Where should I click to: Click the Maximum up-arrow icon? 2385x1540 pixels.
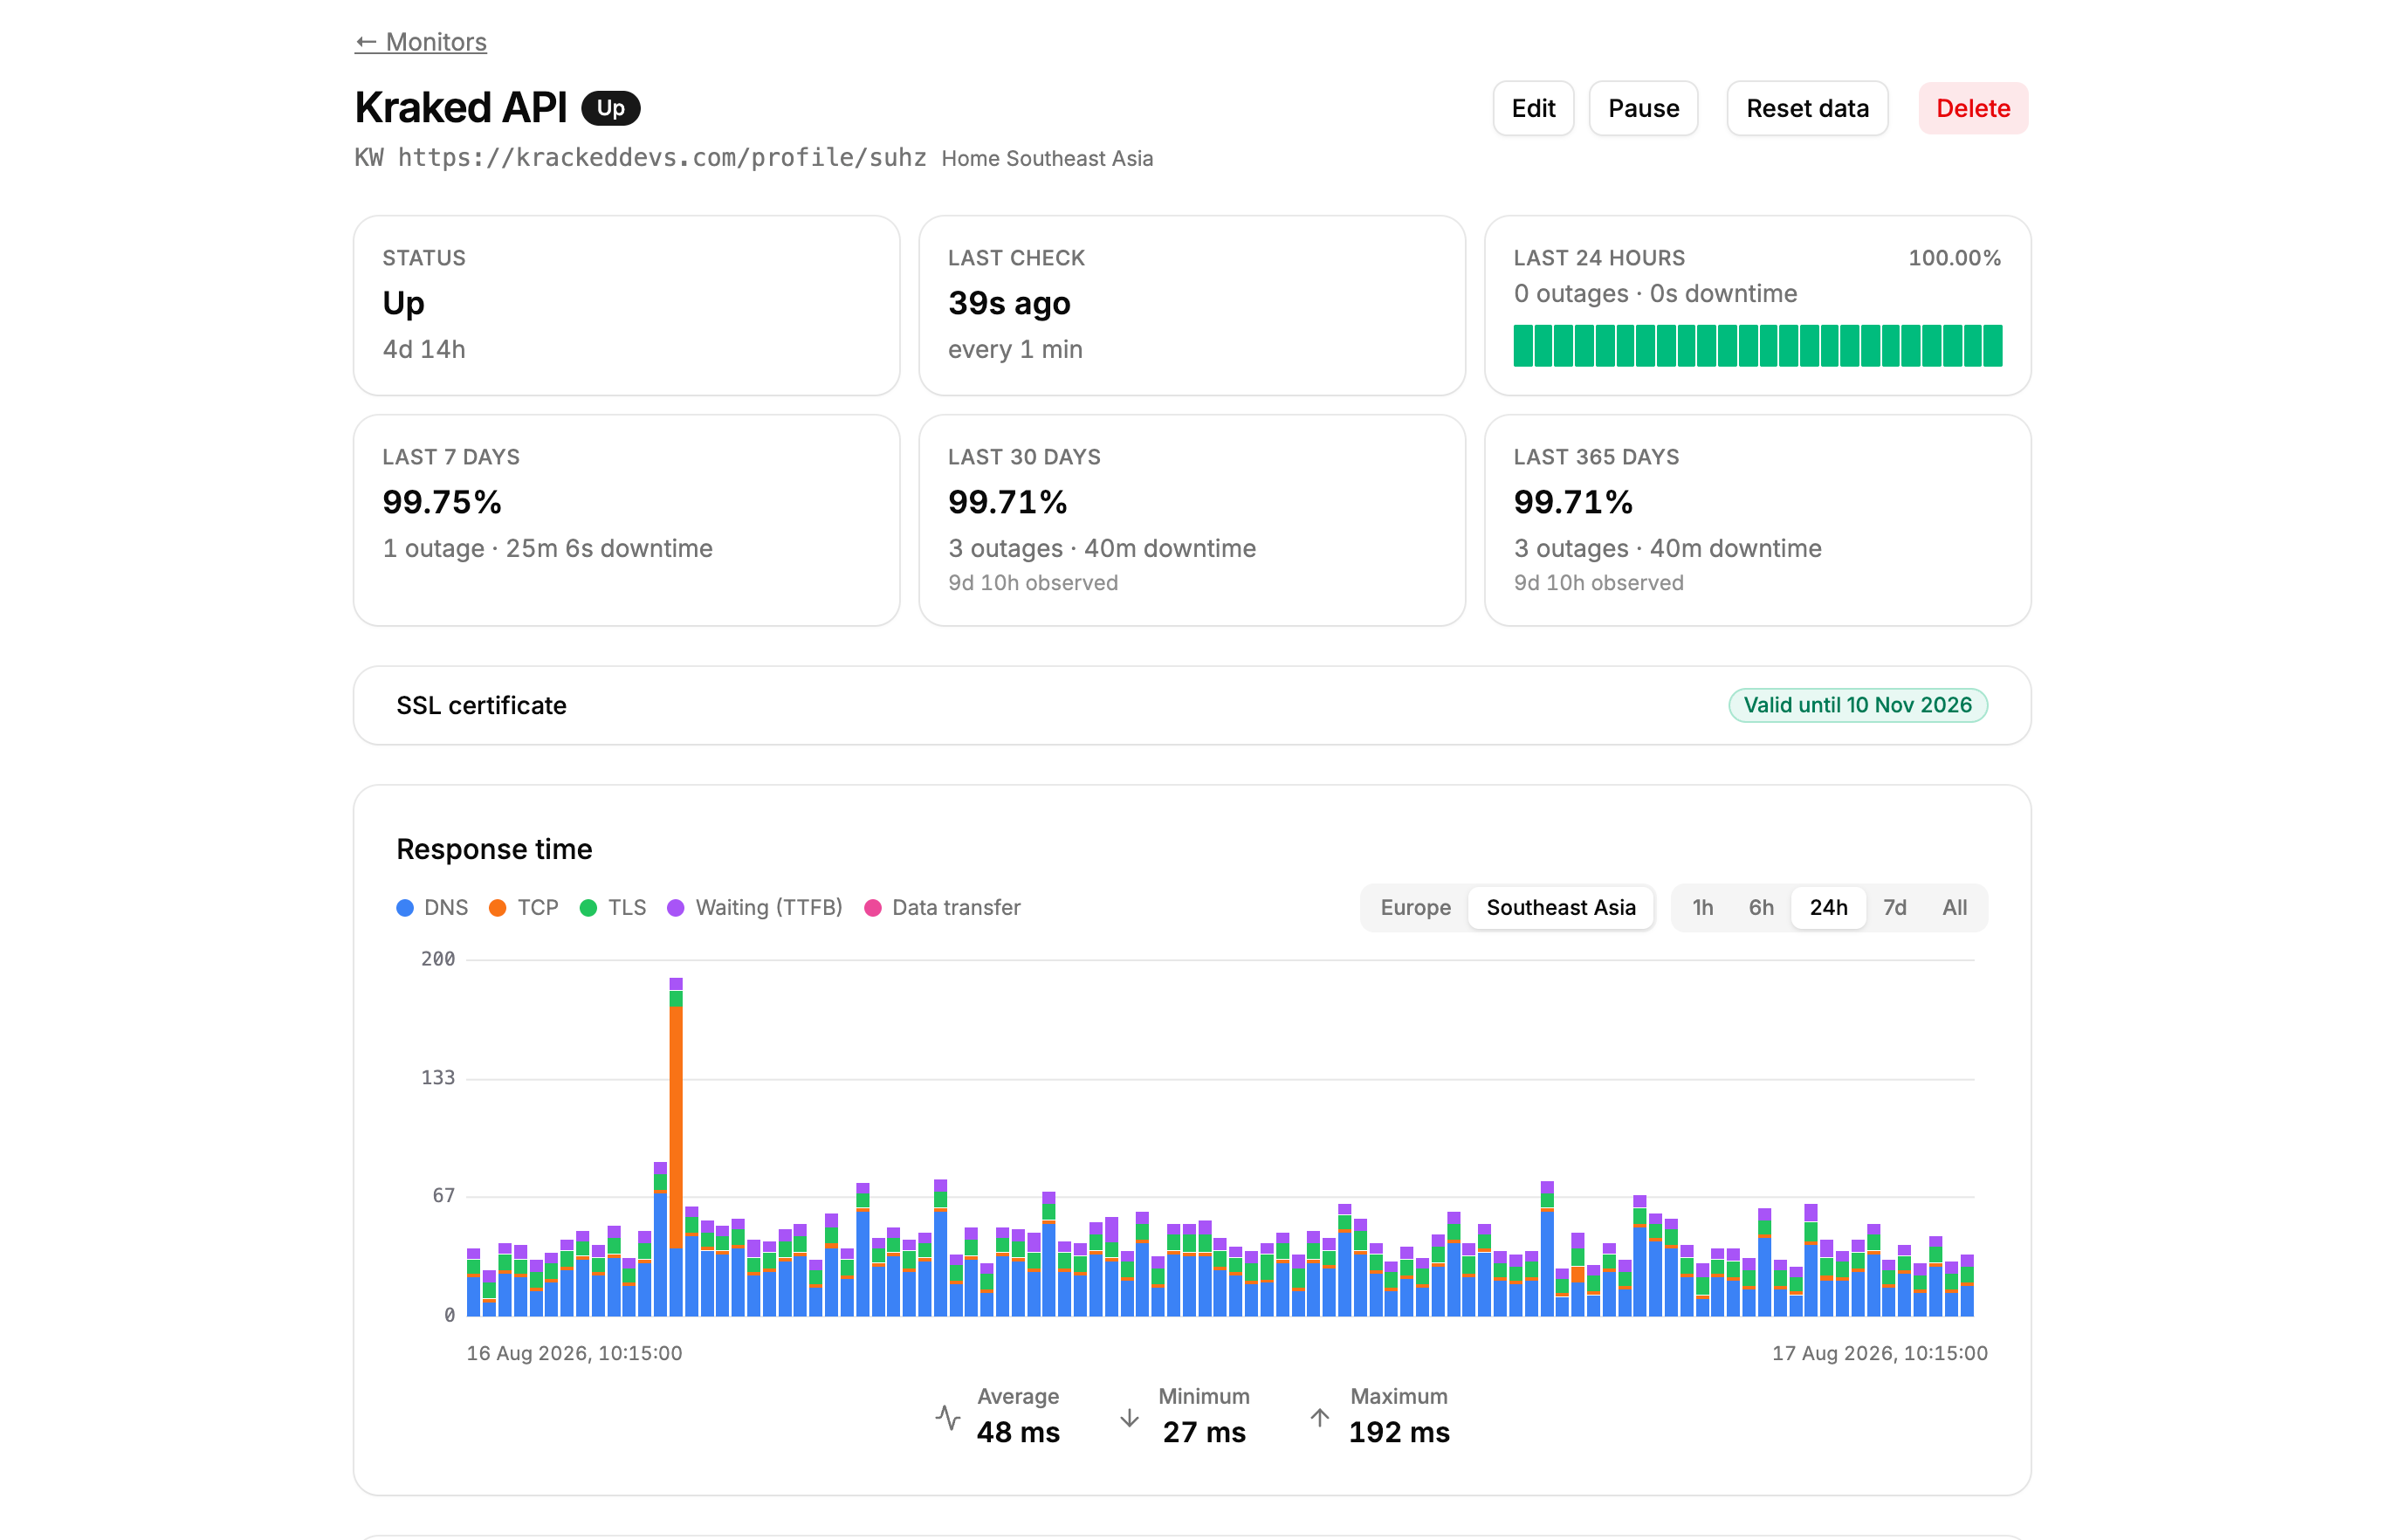[x=1319, y=1417]
